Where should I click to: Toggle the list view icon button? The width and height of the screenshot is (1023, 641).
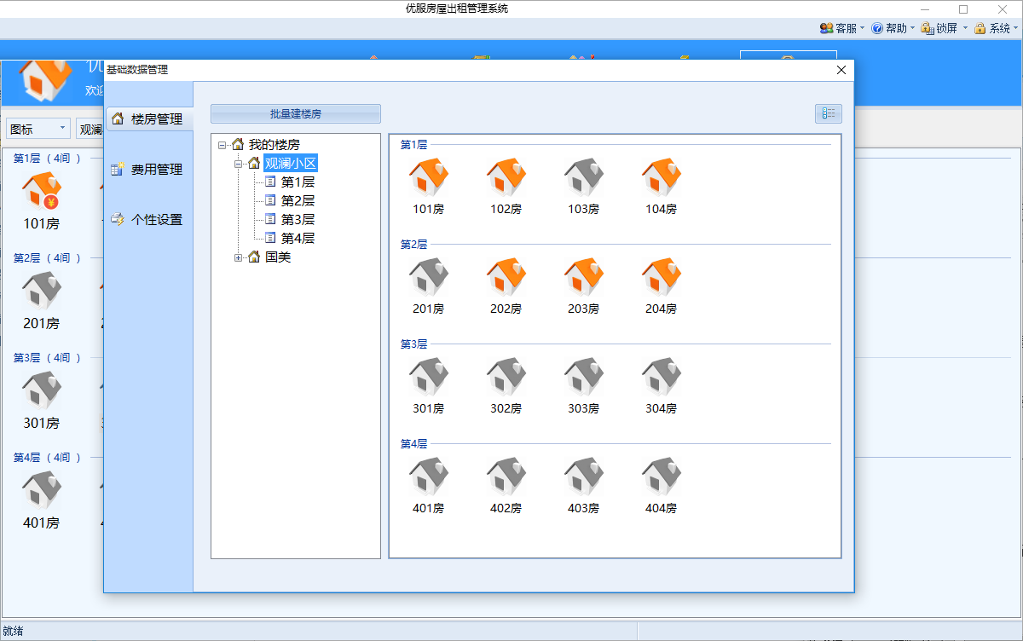pos(829,113)
